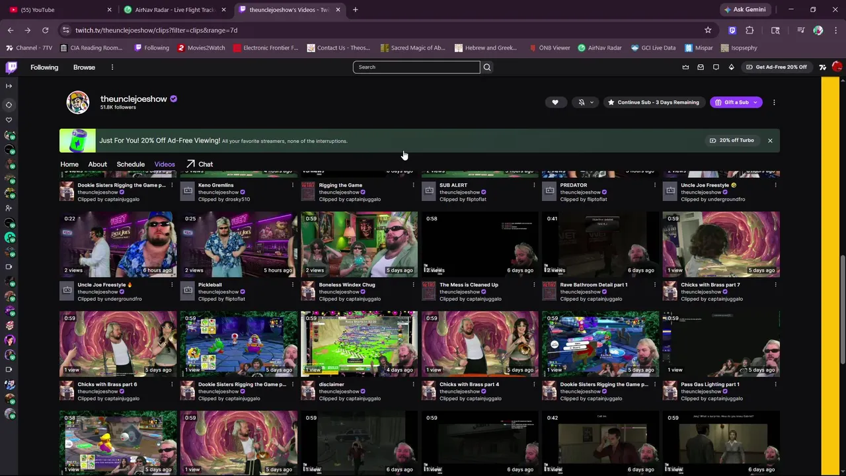Screen dimensions: 846x476
Task: Open the browser extensions puzzle icon
Action: [750, 30]
